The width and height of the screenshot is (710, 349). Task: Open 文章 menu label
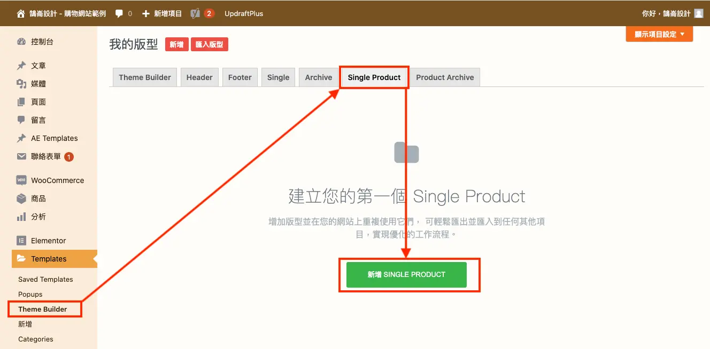[38, 66]
